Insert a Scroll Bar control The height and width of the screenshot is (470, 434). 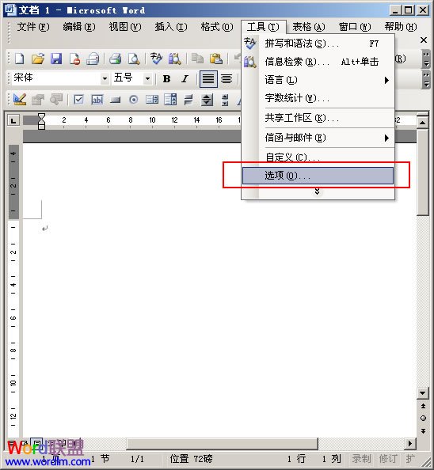pos(225,100)
